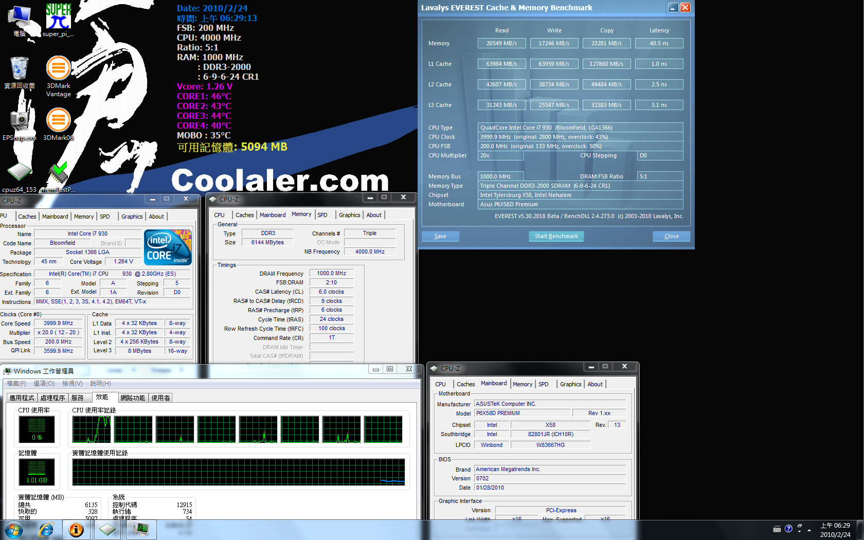Viewport: 864px width, 540px height.
Task: Open the Graphics tab in the left CPU-Z window
Action: pyautogui.click(x=132, y=217)
